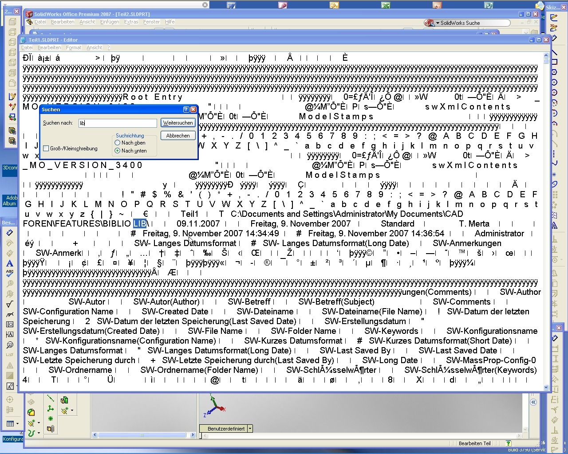The width and height of the screenshot is (568, 454).
Task: Open the Ansicht menu in the Editor window
Action: coord(94,47)
